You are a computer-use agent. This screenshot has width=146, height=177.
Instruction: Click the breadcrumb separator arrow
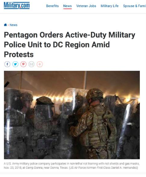[8, 25]
